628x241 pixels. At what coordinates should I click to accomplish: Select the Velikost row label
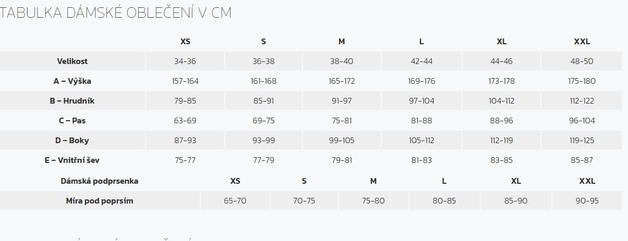pos(73,61)
